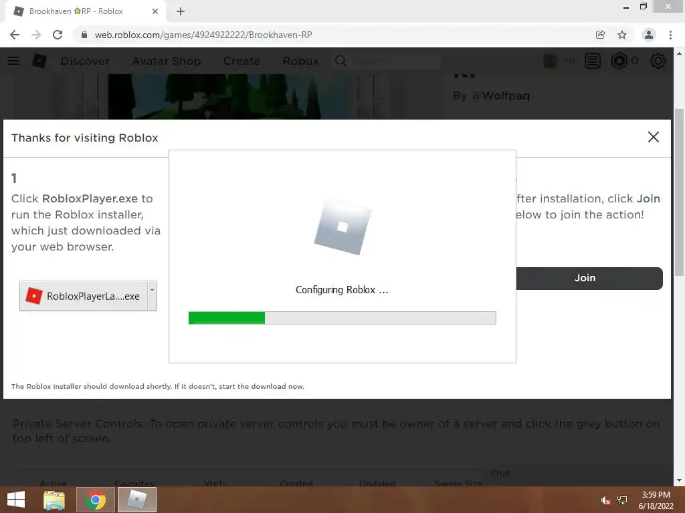Open the Chrome profile icon
This screenshot has width=685, height=513.
tap(649, 35)
